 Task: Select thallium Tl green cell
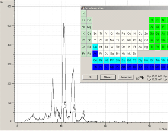[x=152, y=47]
